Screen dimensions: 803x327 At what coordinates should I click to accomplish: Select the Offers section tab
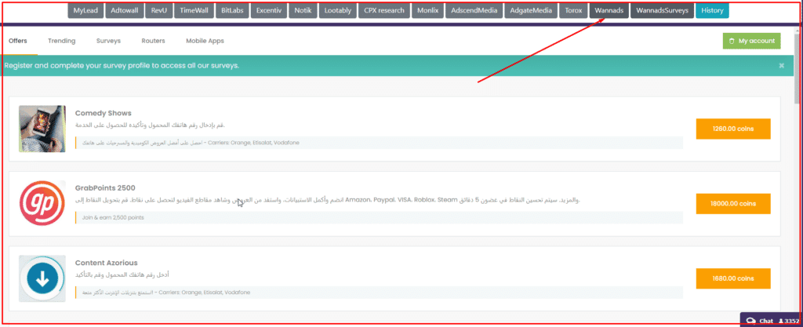tap(18, 41)
